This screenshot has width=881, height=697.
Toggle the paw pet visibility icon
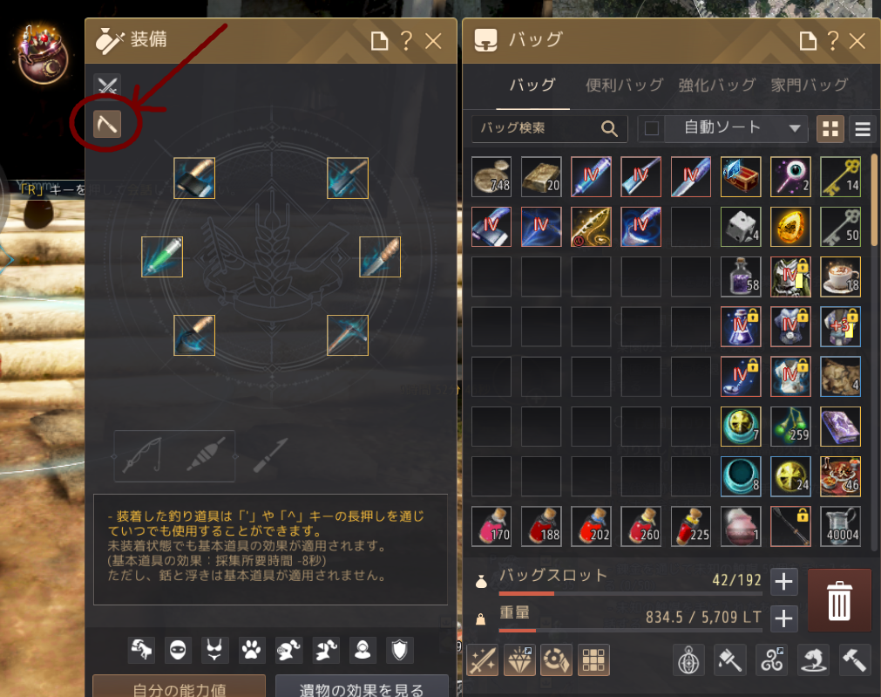click(251, 650)
